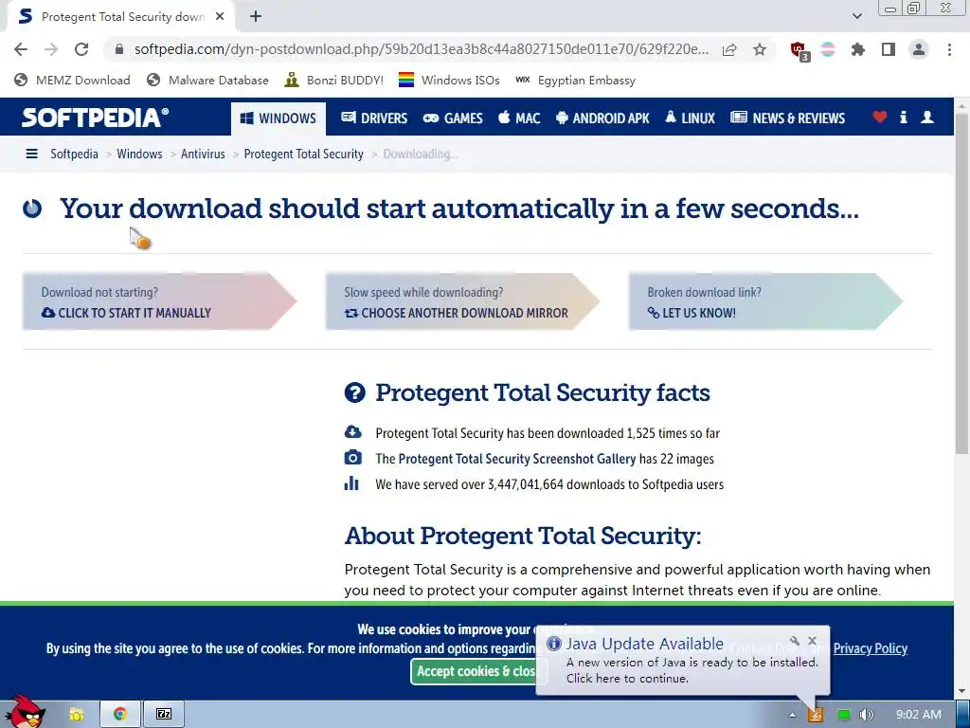Image resolution: width=970 pixels, height=728 pixels.
Task: Go to the Windows breadcrumb
Action: tap(139, 154)
